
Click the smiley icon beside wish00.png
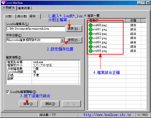91,25
